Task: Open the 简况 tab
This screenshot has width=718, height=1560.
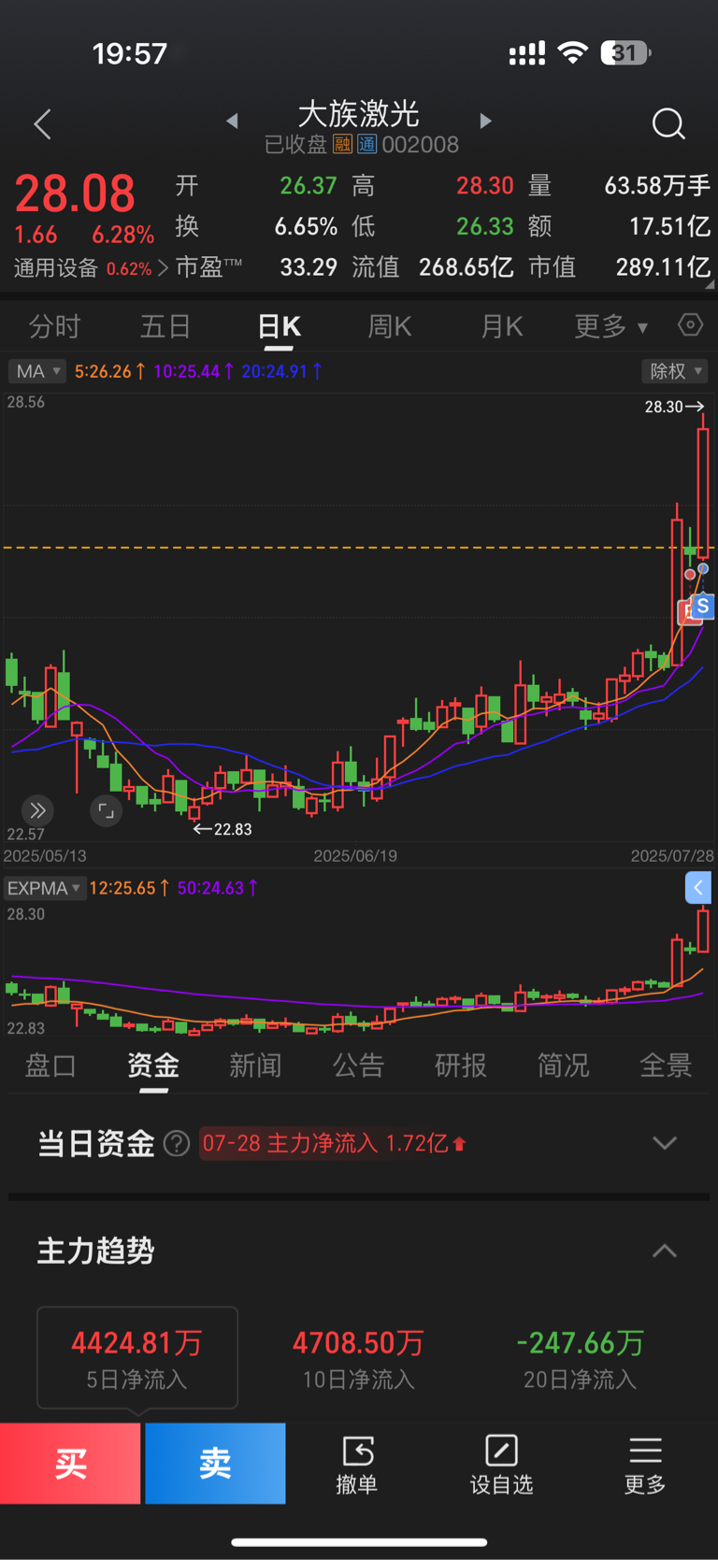Action: (x=564, y=1066)
